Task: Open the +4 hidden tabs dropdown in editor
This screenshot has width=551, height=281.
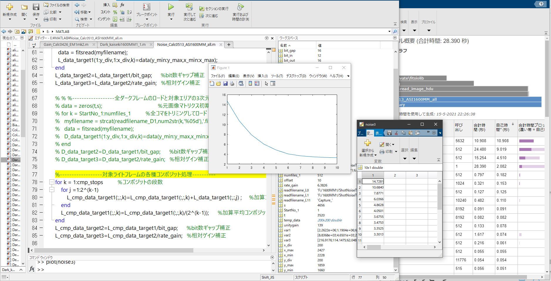Action: 34,45
